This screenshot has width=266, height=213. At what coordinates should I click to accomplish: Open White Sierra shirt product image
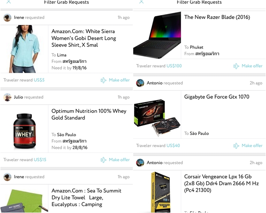(x=24, y=49)
